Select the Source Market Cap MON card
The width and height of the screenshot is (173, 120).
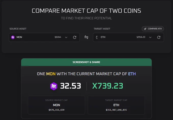pyautogui.click(x=56, y=105)
